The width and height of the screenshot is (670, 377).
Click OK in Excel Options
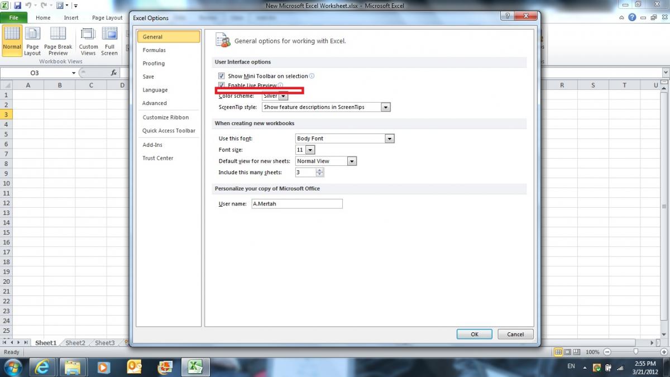pyautogui.click(x=474, y=335)
